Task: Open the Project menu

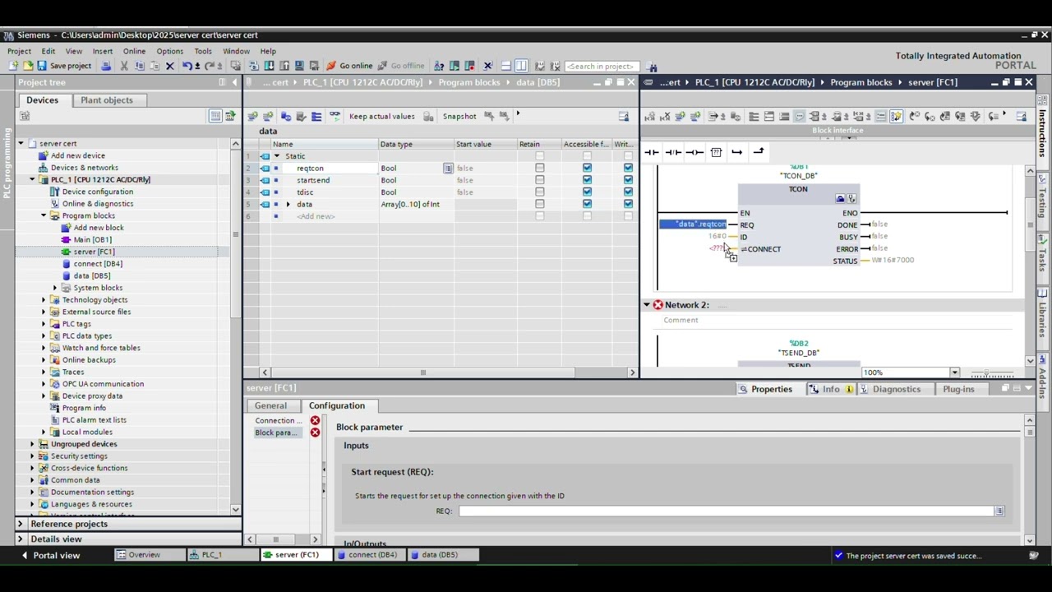Action: tap(19, 51)
